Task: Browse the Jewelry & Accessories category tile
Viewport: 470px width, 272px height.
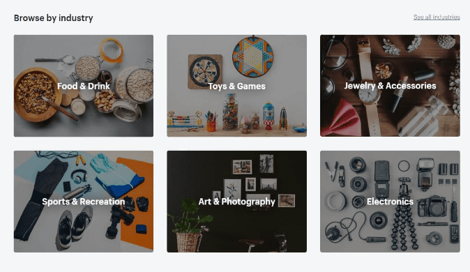Action: (x=390, y=86)
